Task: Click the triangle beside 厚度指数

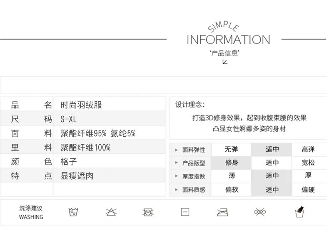Action: tap(177, 176)
